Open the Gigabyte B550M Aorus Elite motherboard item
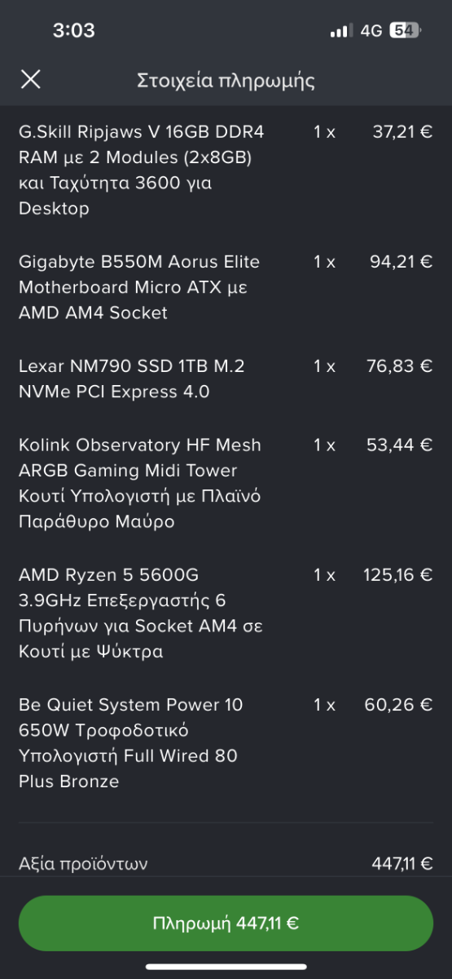The image size is (452, 979). pyautogui.click(x=226, y=287)
